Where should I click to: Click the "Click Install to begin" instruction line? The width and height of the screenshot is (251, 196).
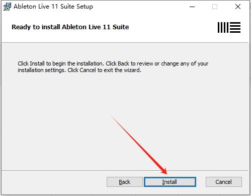[113, 63]
